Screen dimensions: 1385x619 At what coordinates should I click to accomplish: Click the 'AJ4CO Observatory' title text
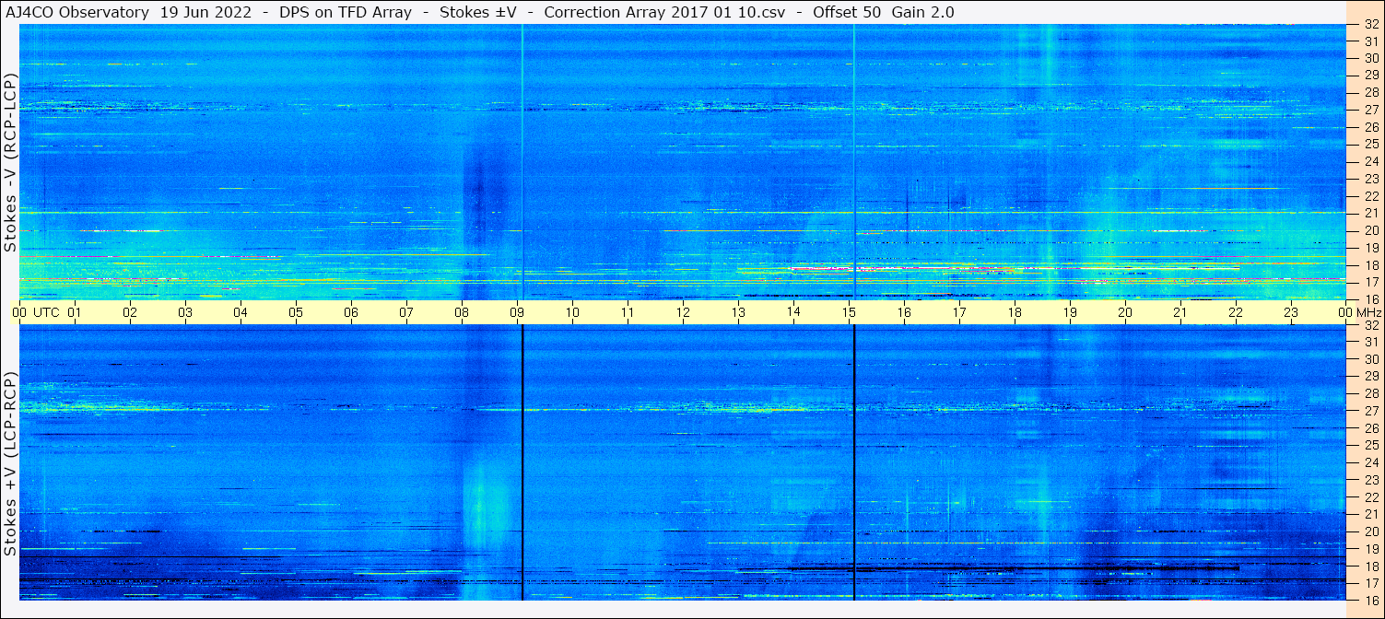[76, 13]
